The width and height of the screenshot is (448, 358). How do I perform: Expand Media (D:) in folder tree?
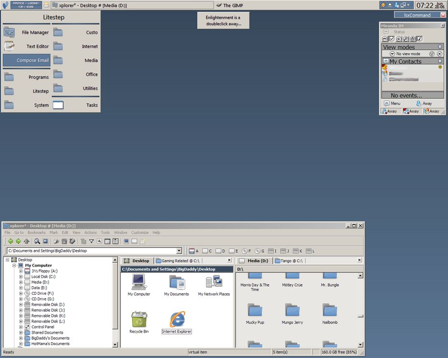(x=21, y=282)
